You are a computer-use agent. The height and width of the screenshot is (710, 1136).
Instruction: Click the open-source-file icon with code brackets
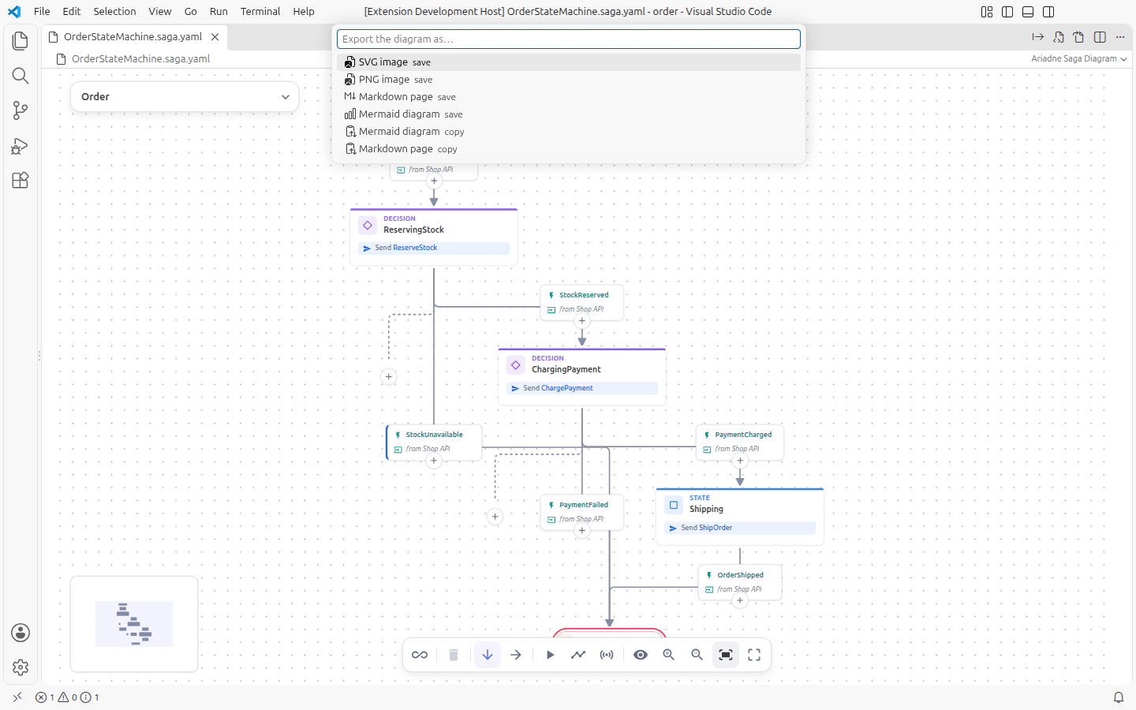(1059, 37)
